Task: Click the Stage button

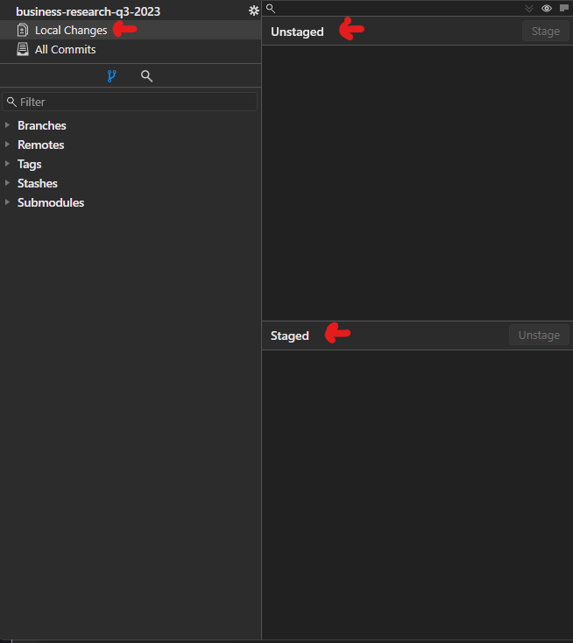Action: [546, 32]
